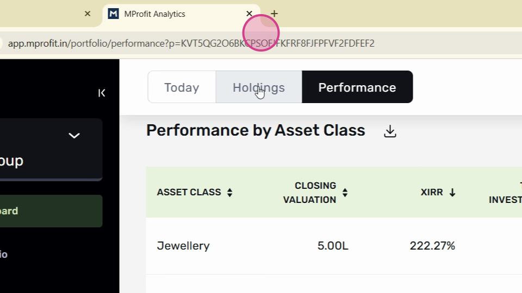Click the Jewellery asset class row
The height and width of the screenshot is (293, 522).
(x=334, y=246)
